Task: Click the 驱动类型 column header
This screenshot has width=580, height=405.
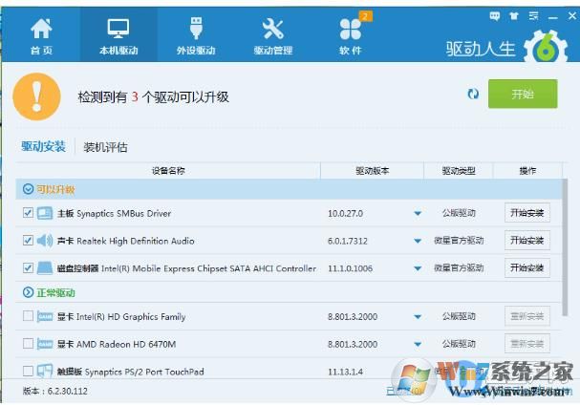Action: (x=459, y=171)
